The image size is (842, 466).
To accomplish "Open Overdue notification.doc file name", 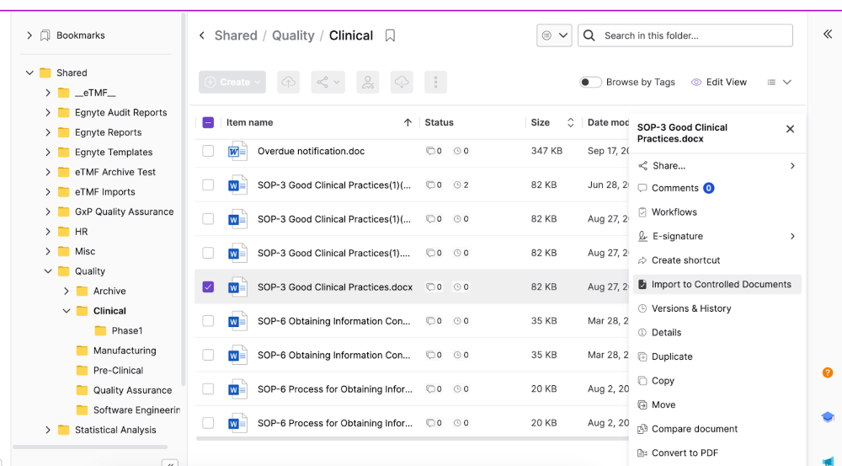I will click(311, 151).
